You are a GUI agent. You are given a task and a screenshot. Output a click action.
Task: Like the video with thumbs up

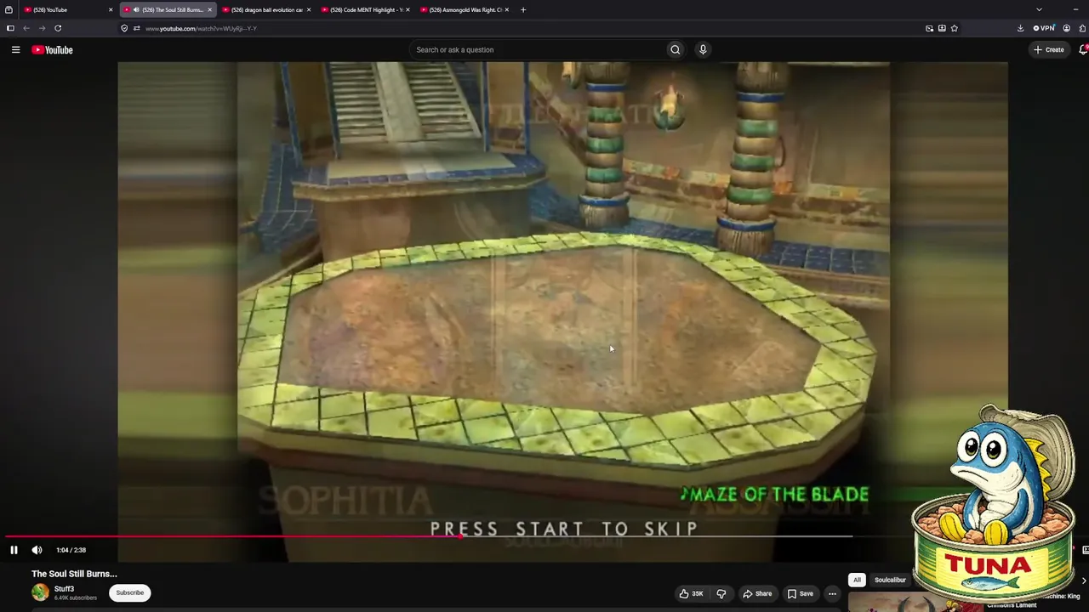pyautogui.click(x=691, y=593)
